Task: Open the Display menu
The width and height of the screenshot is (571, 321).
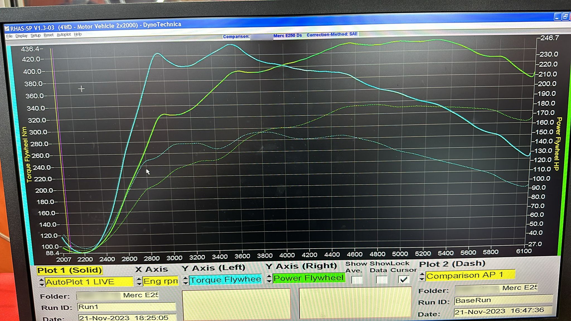Action: point(21,36)
